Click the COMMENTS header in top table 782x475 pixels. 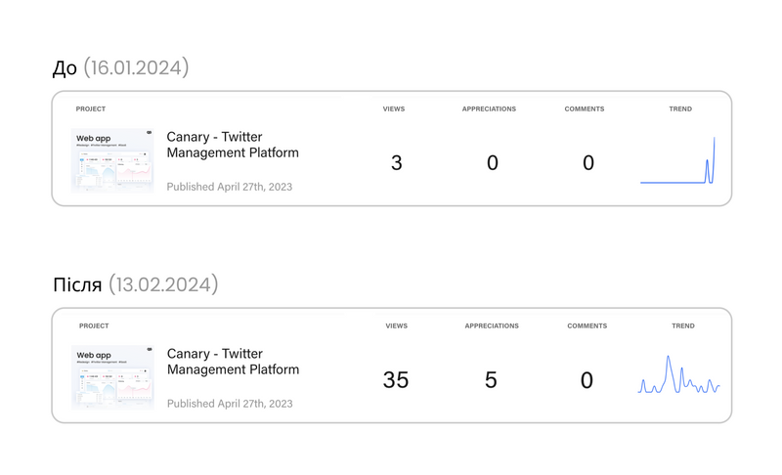(x=584, y=108)
